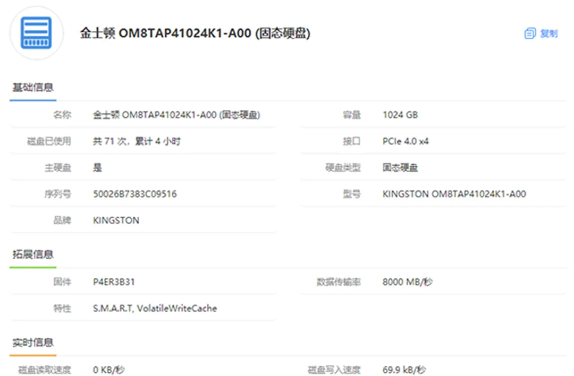Click the disk write speed 69.9 kB/秒

404,370
